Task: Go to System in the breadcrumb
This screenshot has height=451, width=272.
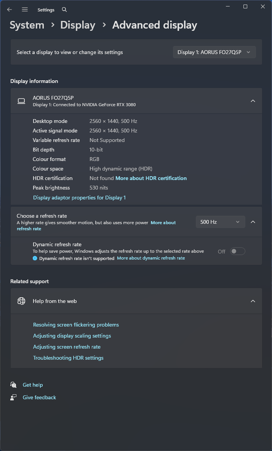Action: click(x=27, y=25)
